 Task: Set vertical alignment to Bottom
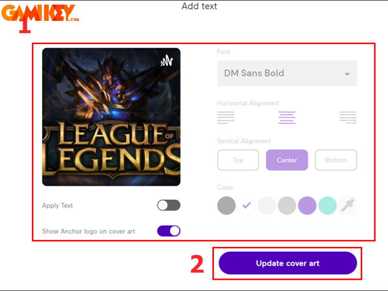[x=336, y=160]
